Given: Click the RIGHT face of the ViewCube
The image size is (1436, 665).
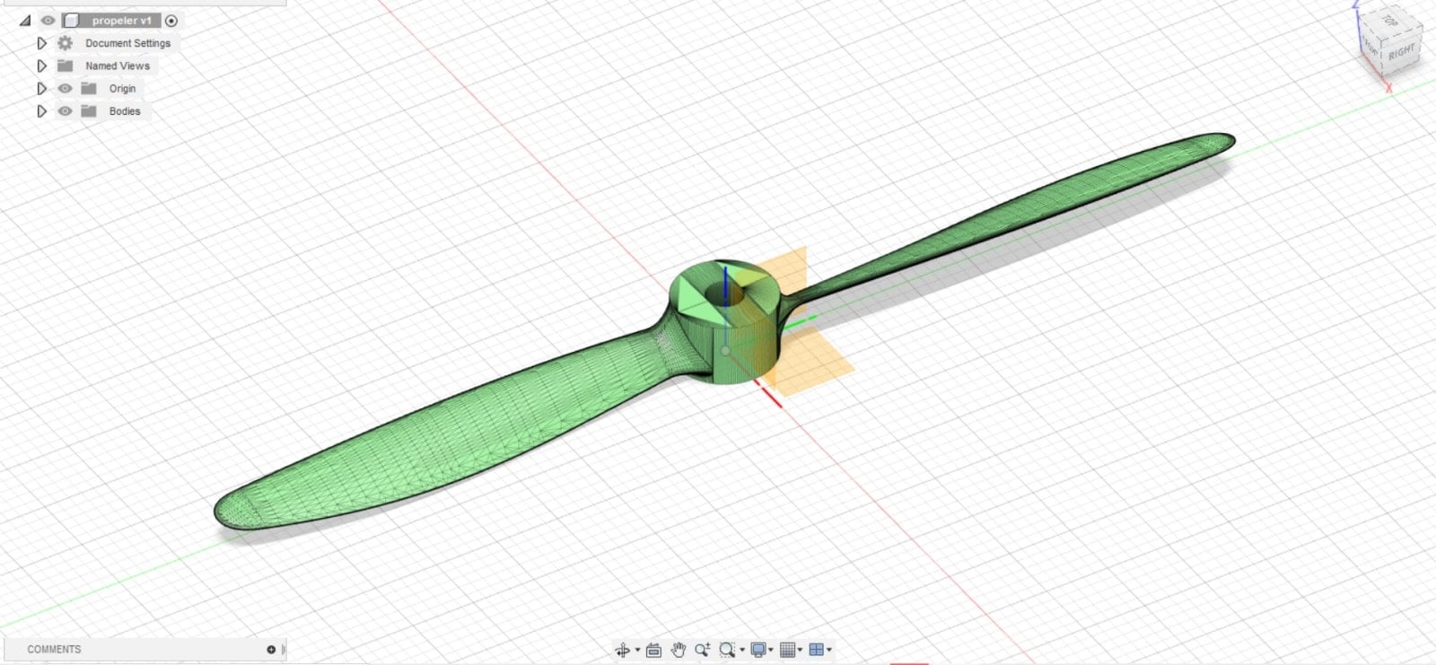Looking at the screenshot, I should [x=1401, y=53].
